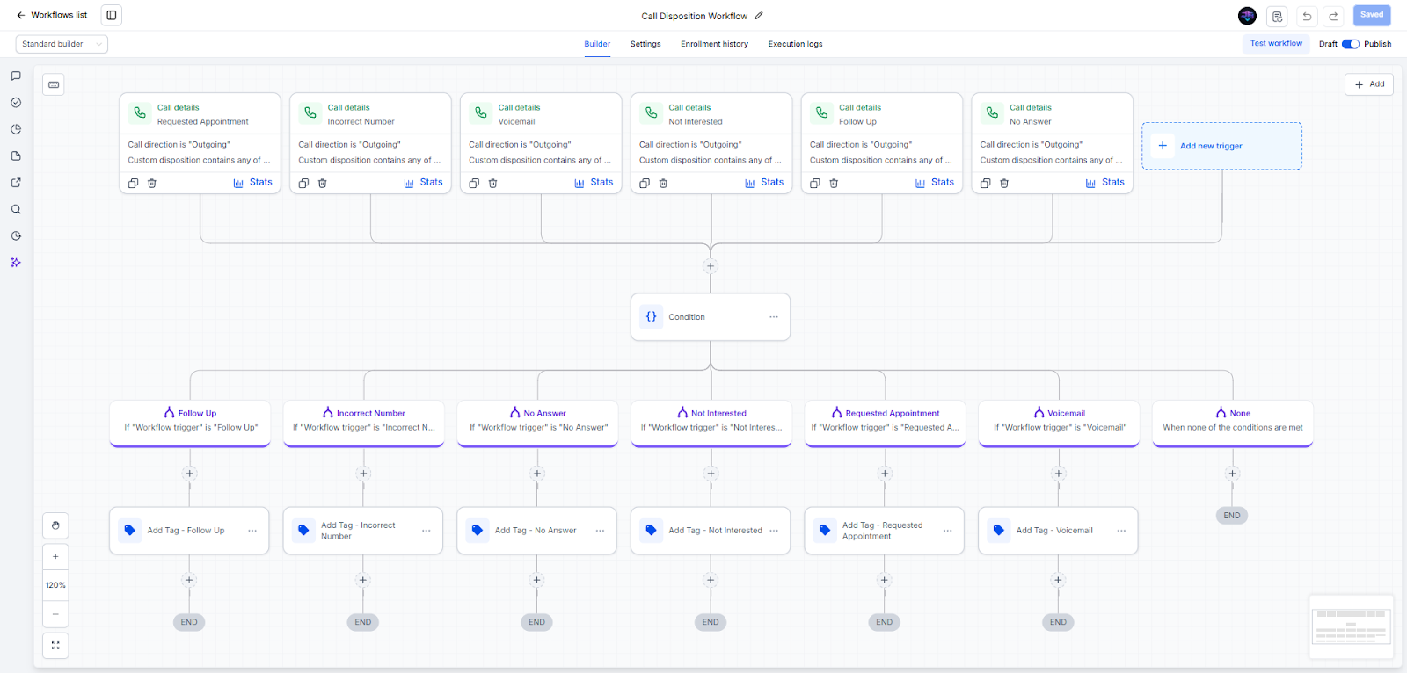Open the notes icon beside avatar
Screen dimensions: 1407x673
(1277, 16)
